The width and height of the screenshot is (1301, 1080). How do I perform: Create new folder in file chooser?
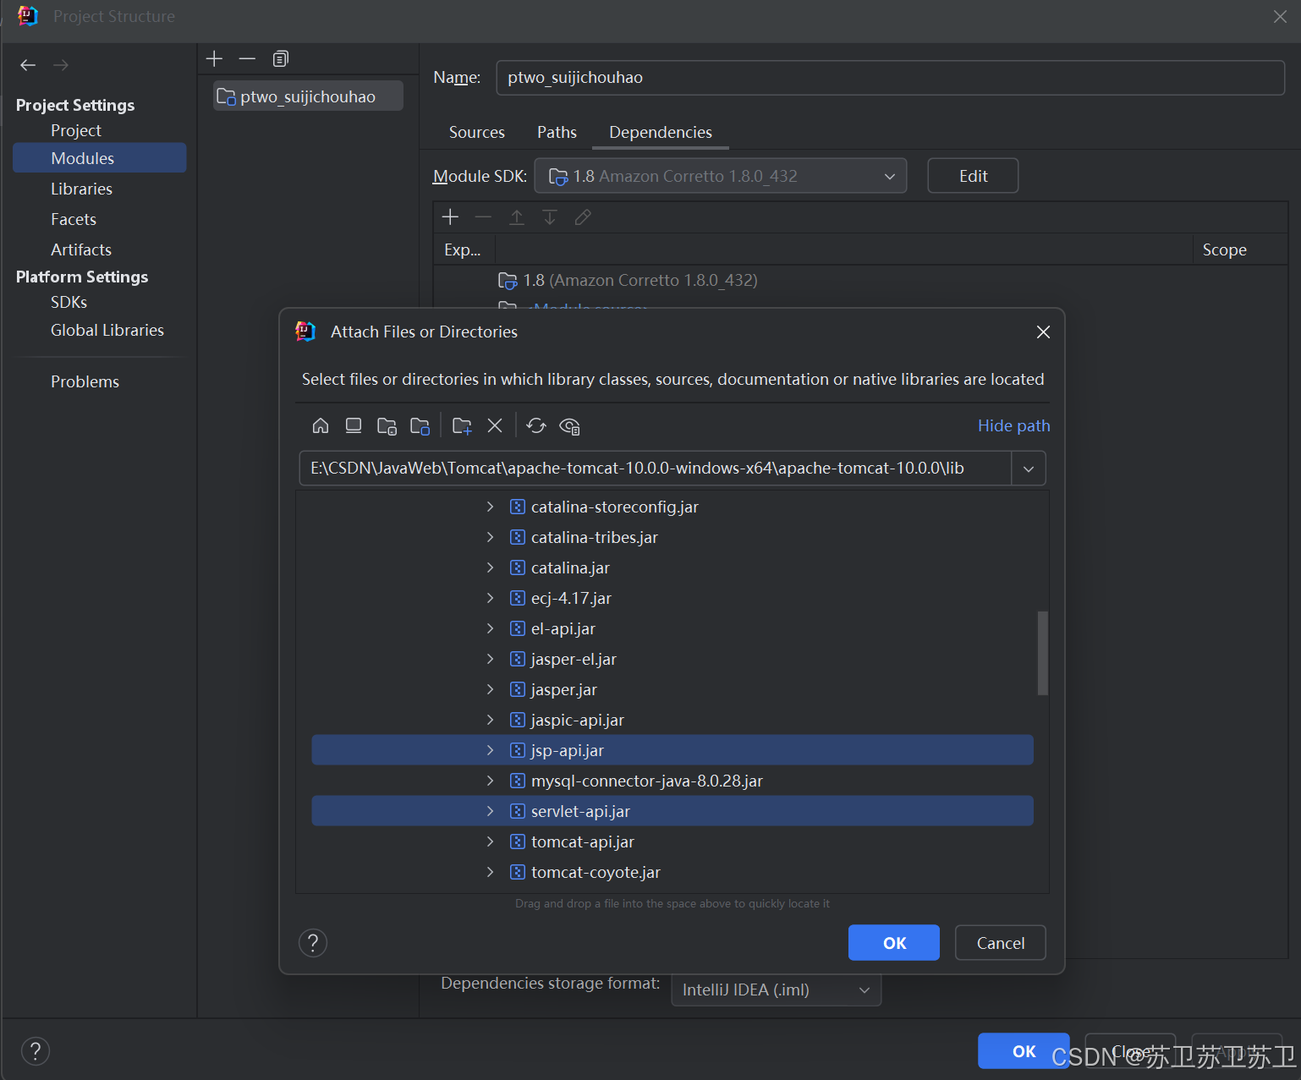point(462,425)
